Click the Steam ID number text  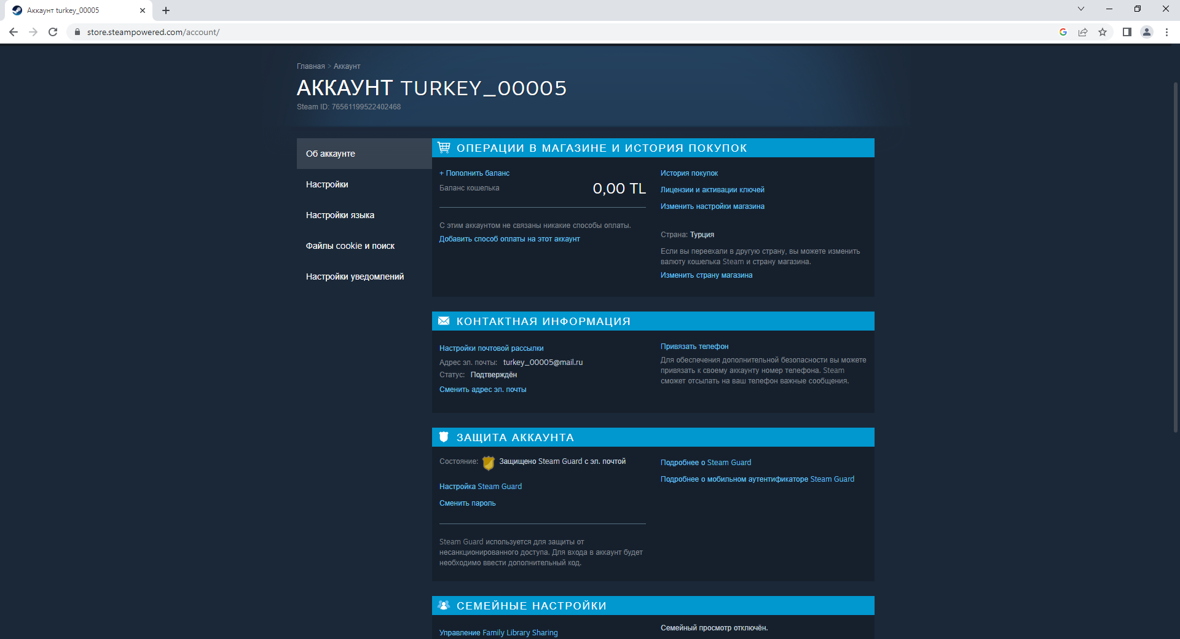click(x=366, y=107)
